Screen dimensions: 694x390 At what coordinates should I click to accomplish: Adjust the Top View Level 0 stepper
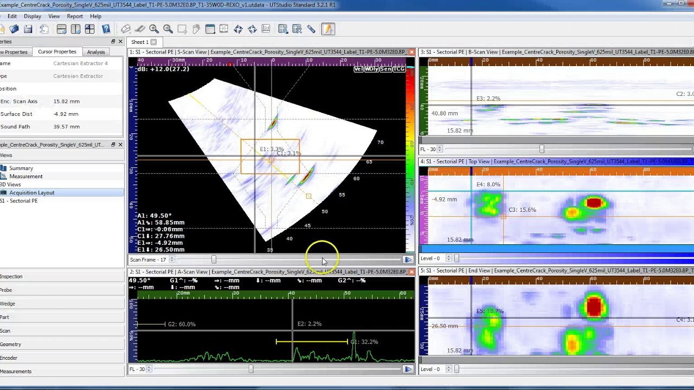(x=448, y=258)
